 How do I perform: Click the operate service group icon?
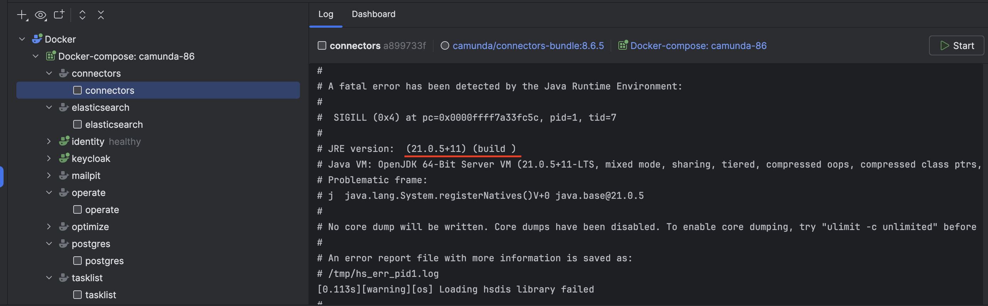pos(64,192)
